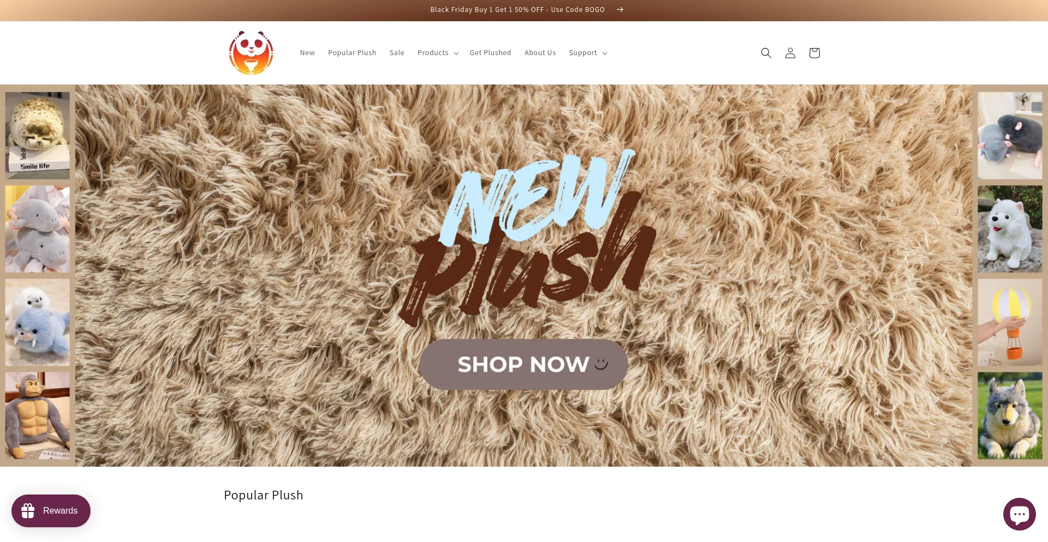Select the wolf plush thumbnail
1048x542 pixels.
click(x=1010, y=415)
